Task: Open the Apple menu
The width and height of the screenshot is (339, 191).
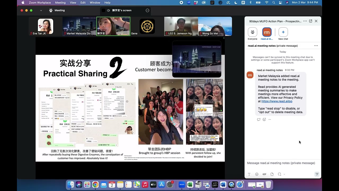Action: pyautogui.click(x=23, y=3)
